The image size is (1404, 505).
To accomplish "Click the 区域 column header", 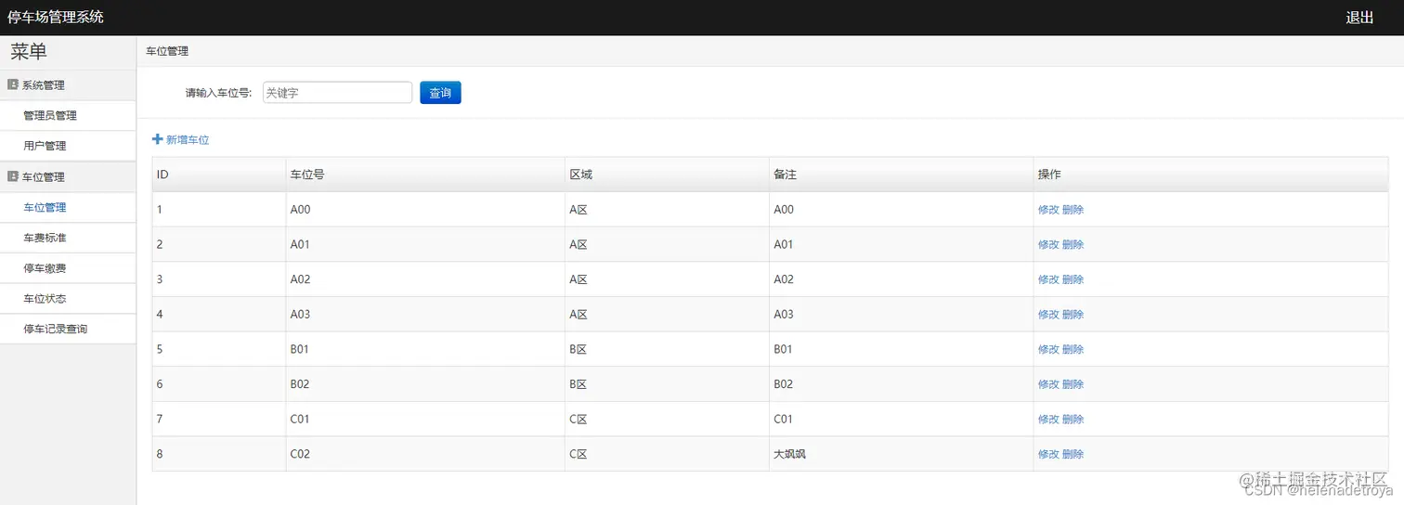I will pos(667,175).
